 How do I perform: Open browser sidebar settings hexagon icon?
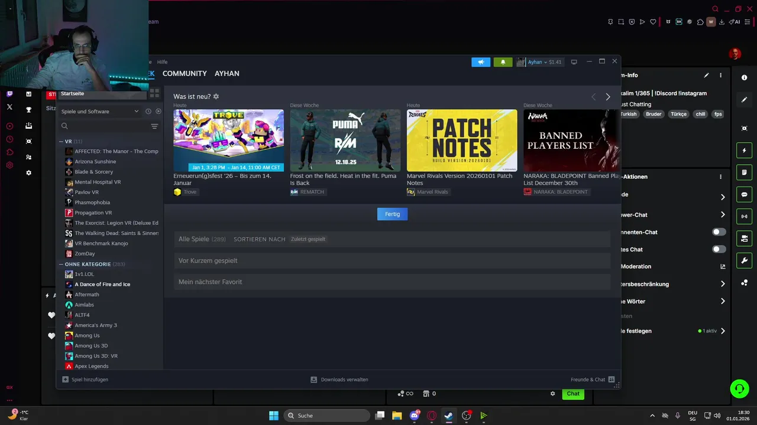9,165
